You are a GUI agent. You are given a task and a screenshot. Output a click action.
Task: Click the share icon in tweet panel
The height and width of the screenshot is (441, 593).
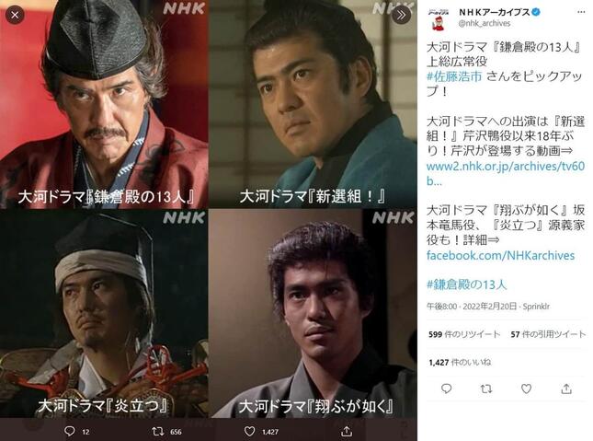pos(566,389)
